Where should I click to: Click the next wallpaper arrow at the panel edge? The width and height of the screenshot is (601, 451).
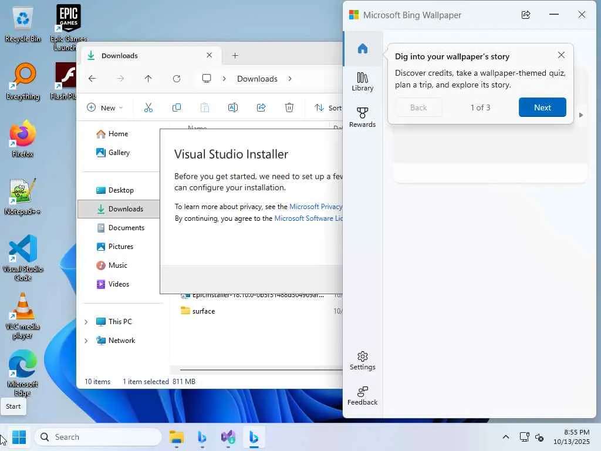581,115
